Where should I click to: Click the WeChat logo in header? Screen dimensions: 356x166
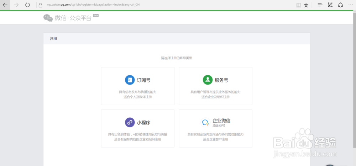coord(48,18)
